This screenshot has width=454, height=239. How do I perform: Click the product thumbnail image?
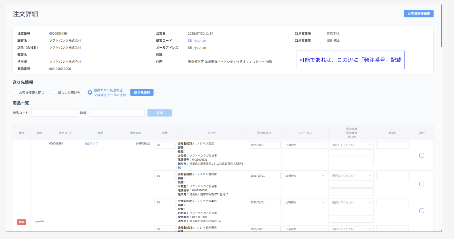[x=39, y=221]
